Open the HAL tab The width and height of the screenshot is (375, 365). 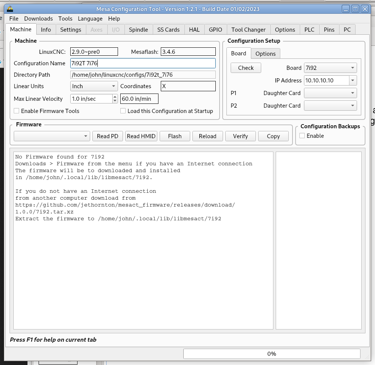pyautogui.click(x=194, y=30)
